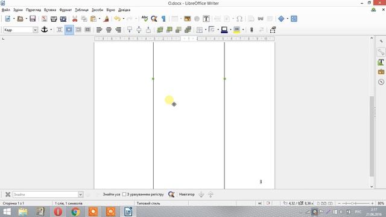This screenshot has width=386, height=217.
Task: Expand the border color dropdown arrow
Action: [230, 30]
